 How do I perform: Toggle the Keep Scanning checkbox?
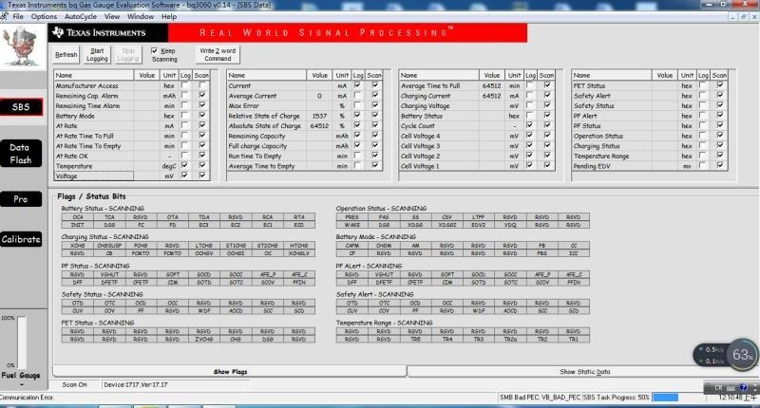[x=154, y=50]
